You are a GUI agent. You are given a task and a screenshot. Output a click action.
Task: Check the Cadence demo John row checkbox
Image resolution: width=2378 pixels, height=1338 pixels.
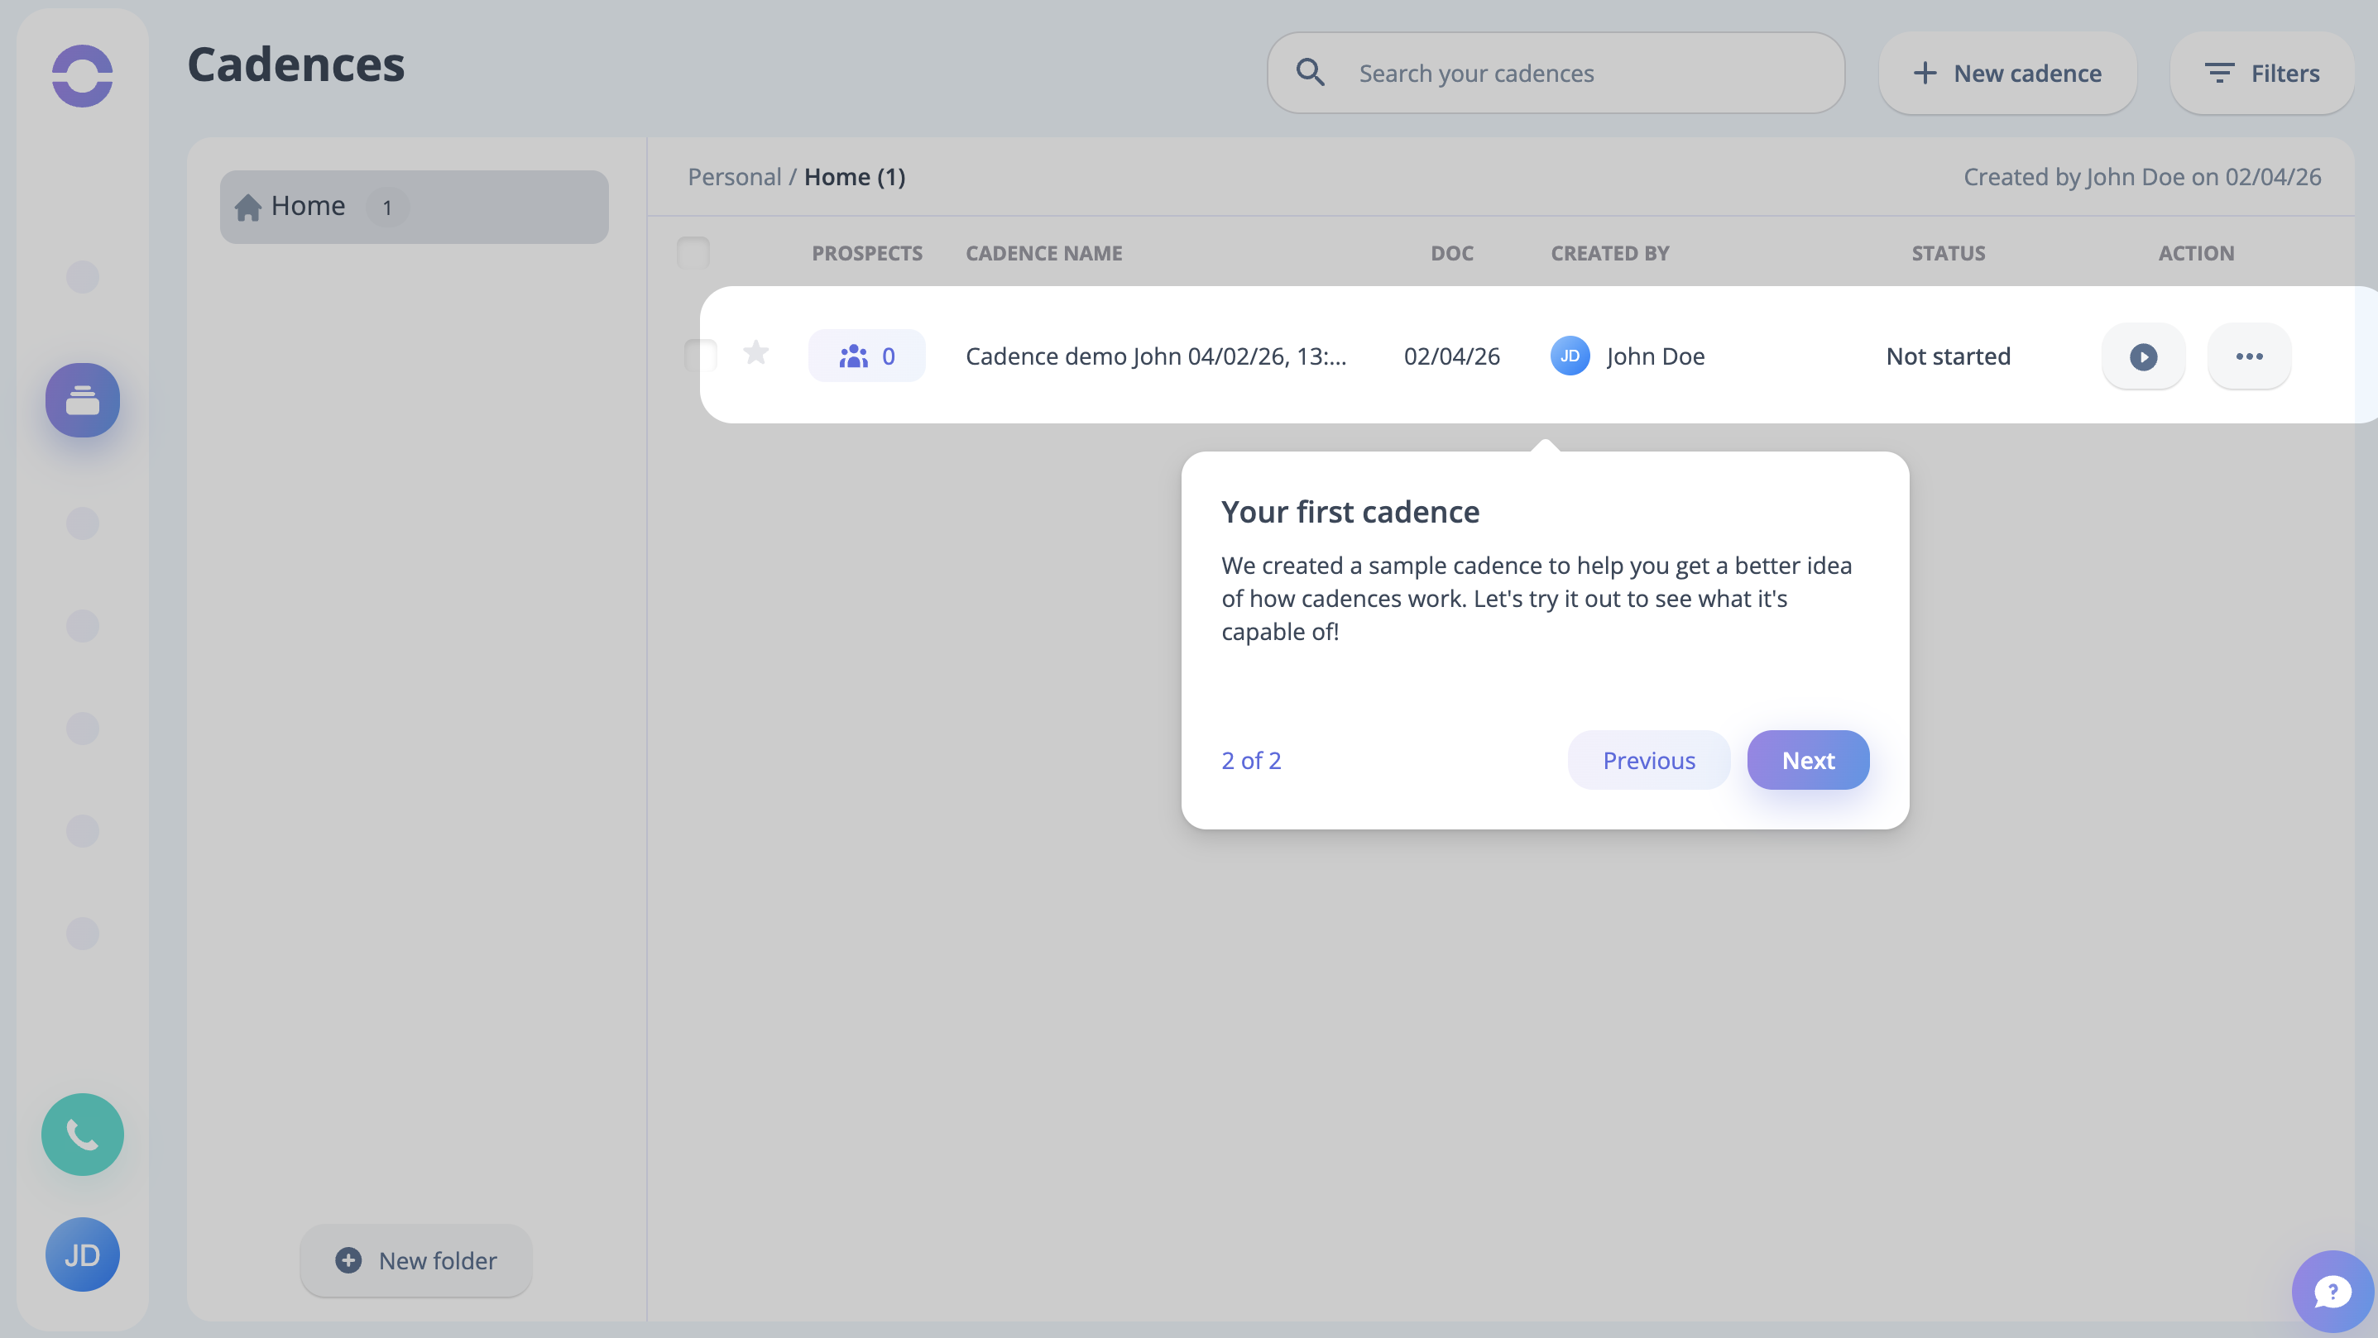coord(700,356)
